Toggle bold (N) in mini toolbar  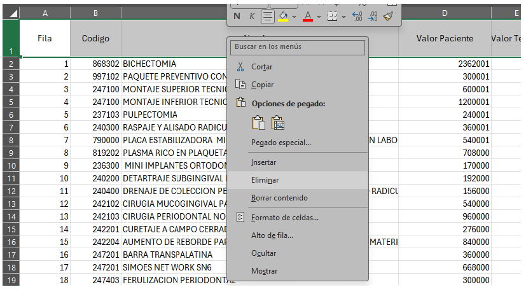pos(237,17)
